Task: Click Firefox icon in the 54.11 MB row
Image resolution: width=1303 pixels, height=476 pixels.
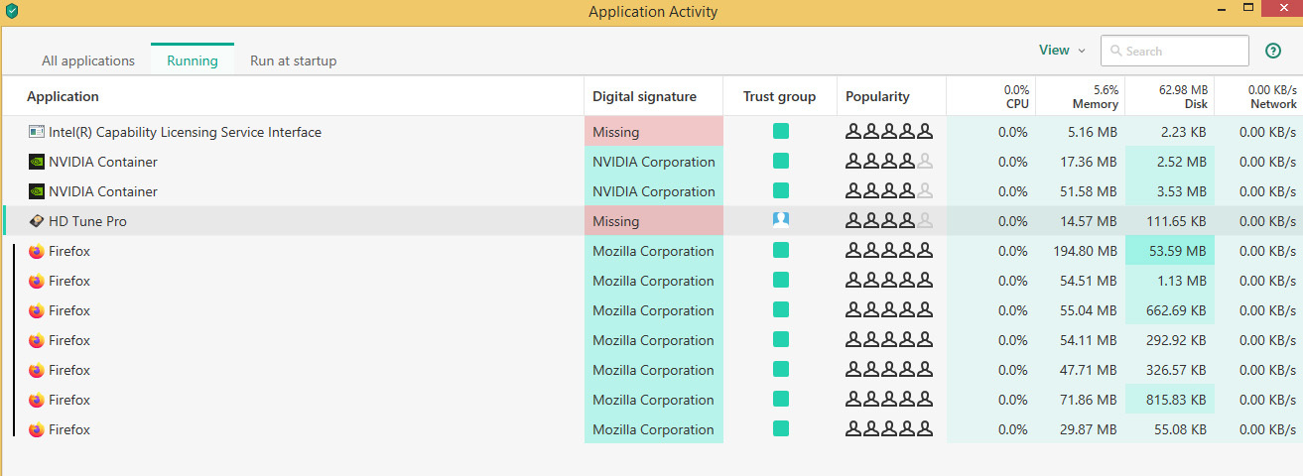Action: point(37,340)
